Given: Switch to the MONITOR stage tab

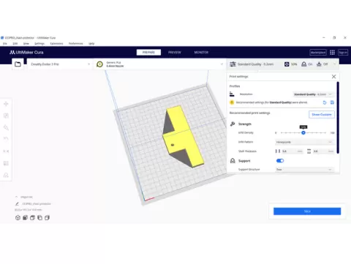Looking at the screenshot, I should [201, 53].
